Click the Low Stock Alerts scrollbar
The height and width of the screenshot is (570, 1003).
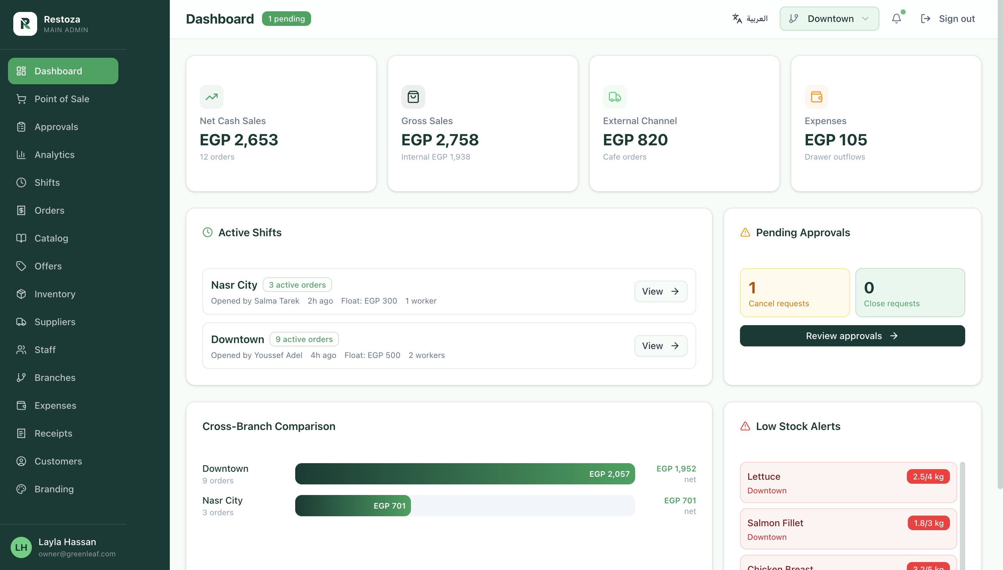pyautogui.click(x=962, y=516)
